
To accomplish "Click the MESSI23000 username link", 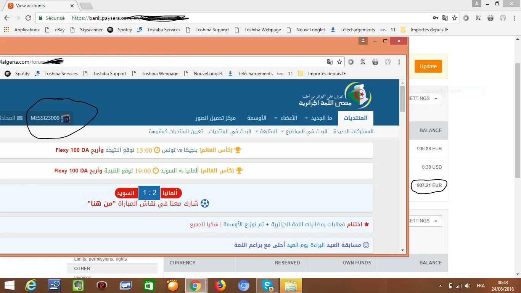I will 45,118.
